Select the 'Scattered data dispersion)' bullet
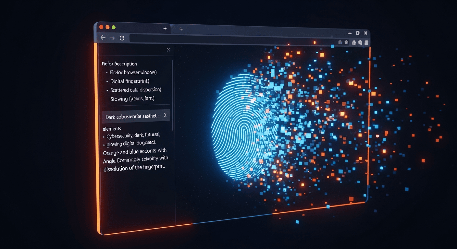457x249 pixels. tap(136, 90)
